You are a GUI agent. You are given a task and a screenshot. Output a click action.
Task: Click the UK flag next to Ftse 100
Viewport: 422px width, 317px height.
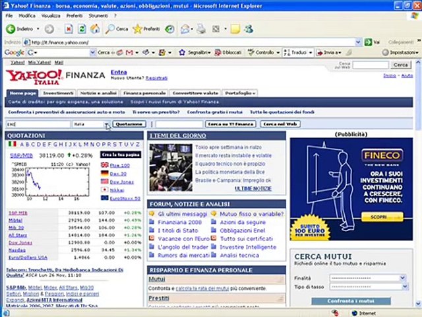coord(105,165)
